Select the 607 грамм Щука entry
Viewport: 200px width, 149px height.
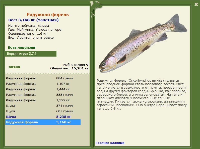43,111
